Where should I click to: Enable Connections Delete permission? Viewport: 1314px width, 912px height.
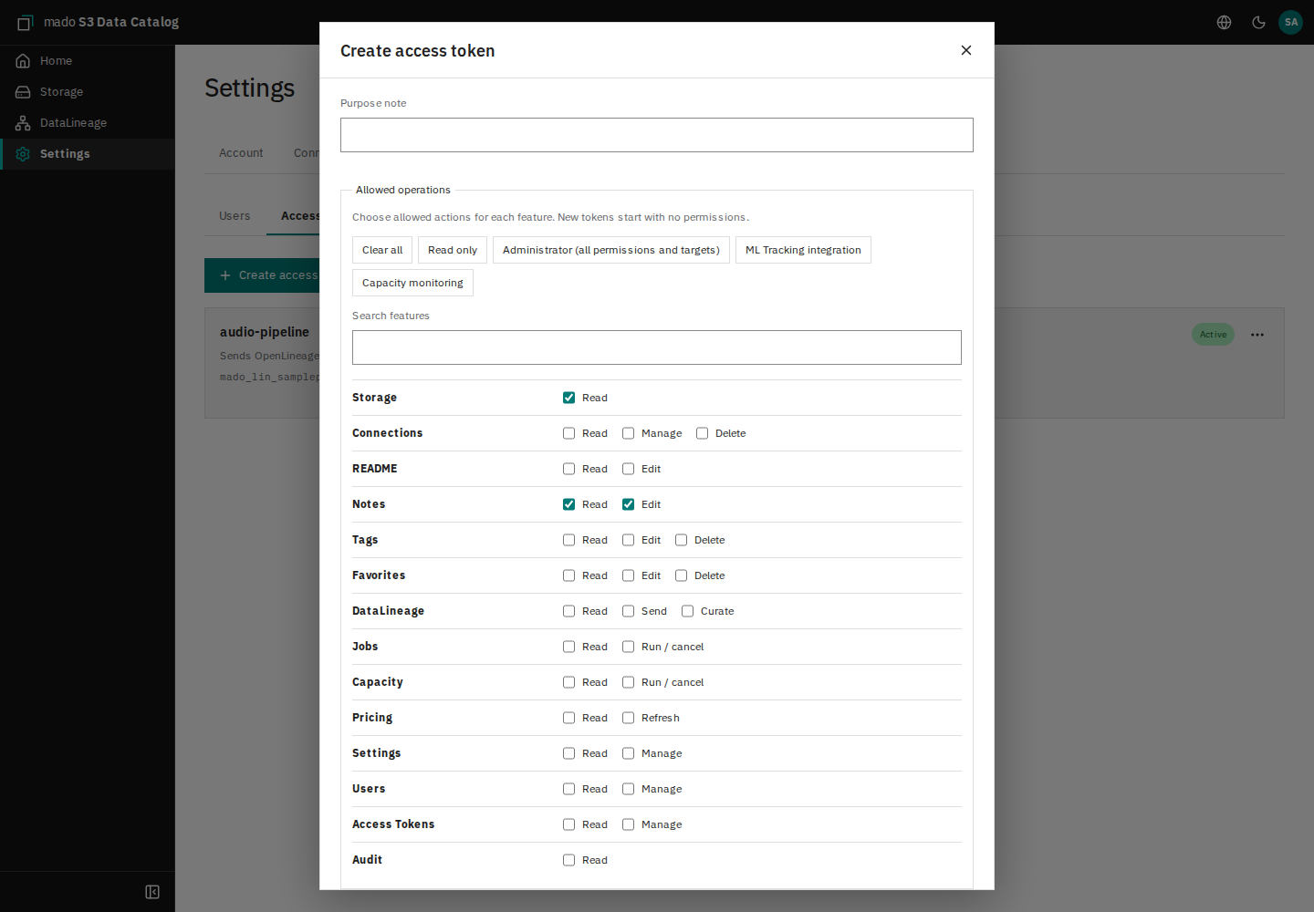702,433
